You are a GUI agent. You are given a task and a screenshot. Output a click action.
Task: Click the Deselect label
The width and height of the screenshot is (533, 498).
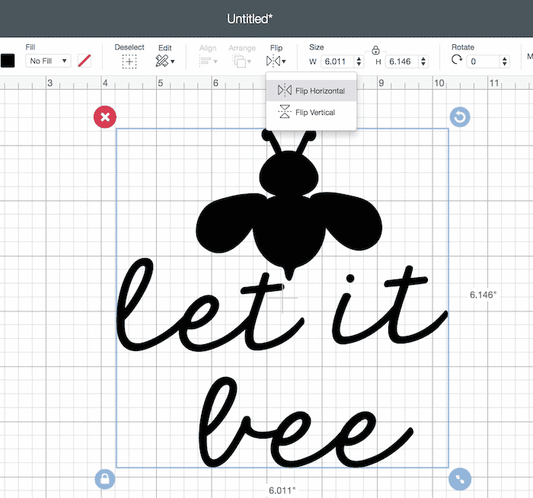[x=129, y=47]
